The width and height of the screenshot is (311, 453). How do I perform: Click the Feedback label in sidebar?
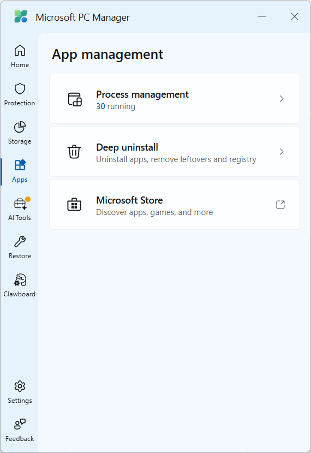pos(20,439)
